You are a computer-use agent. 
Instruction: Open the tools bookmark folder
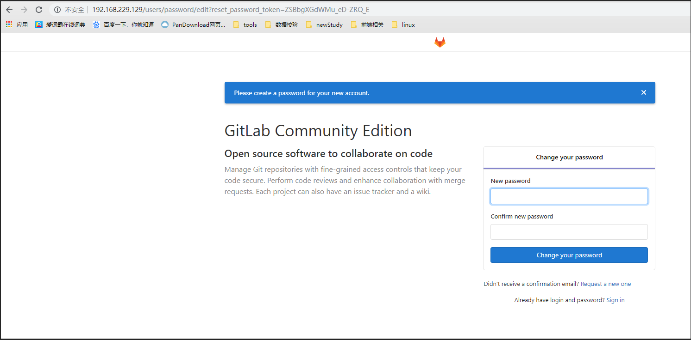point(245,24)
